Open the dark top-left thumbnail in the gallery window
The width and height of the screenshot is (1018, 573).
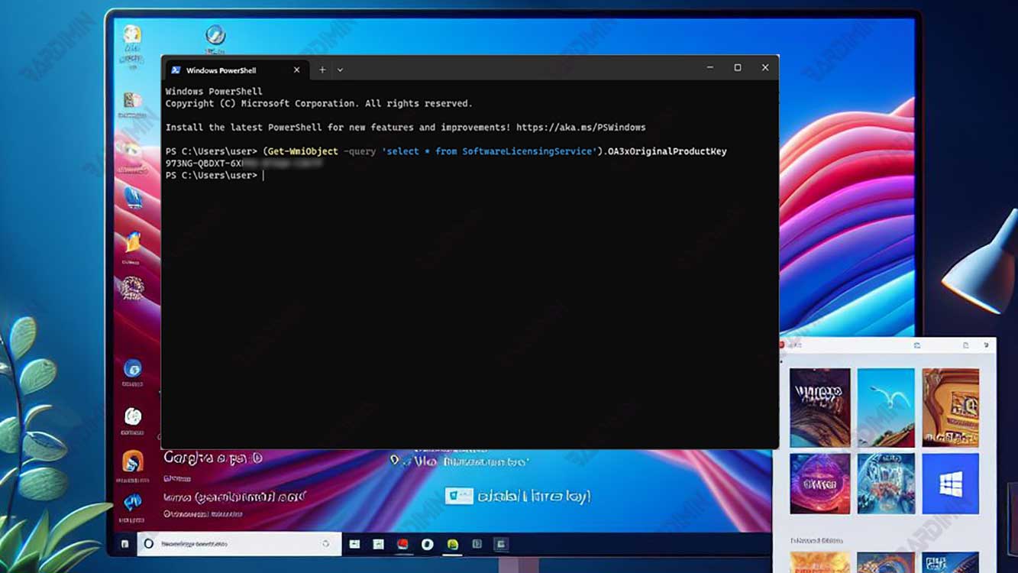point(820,408)
